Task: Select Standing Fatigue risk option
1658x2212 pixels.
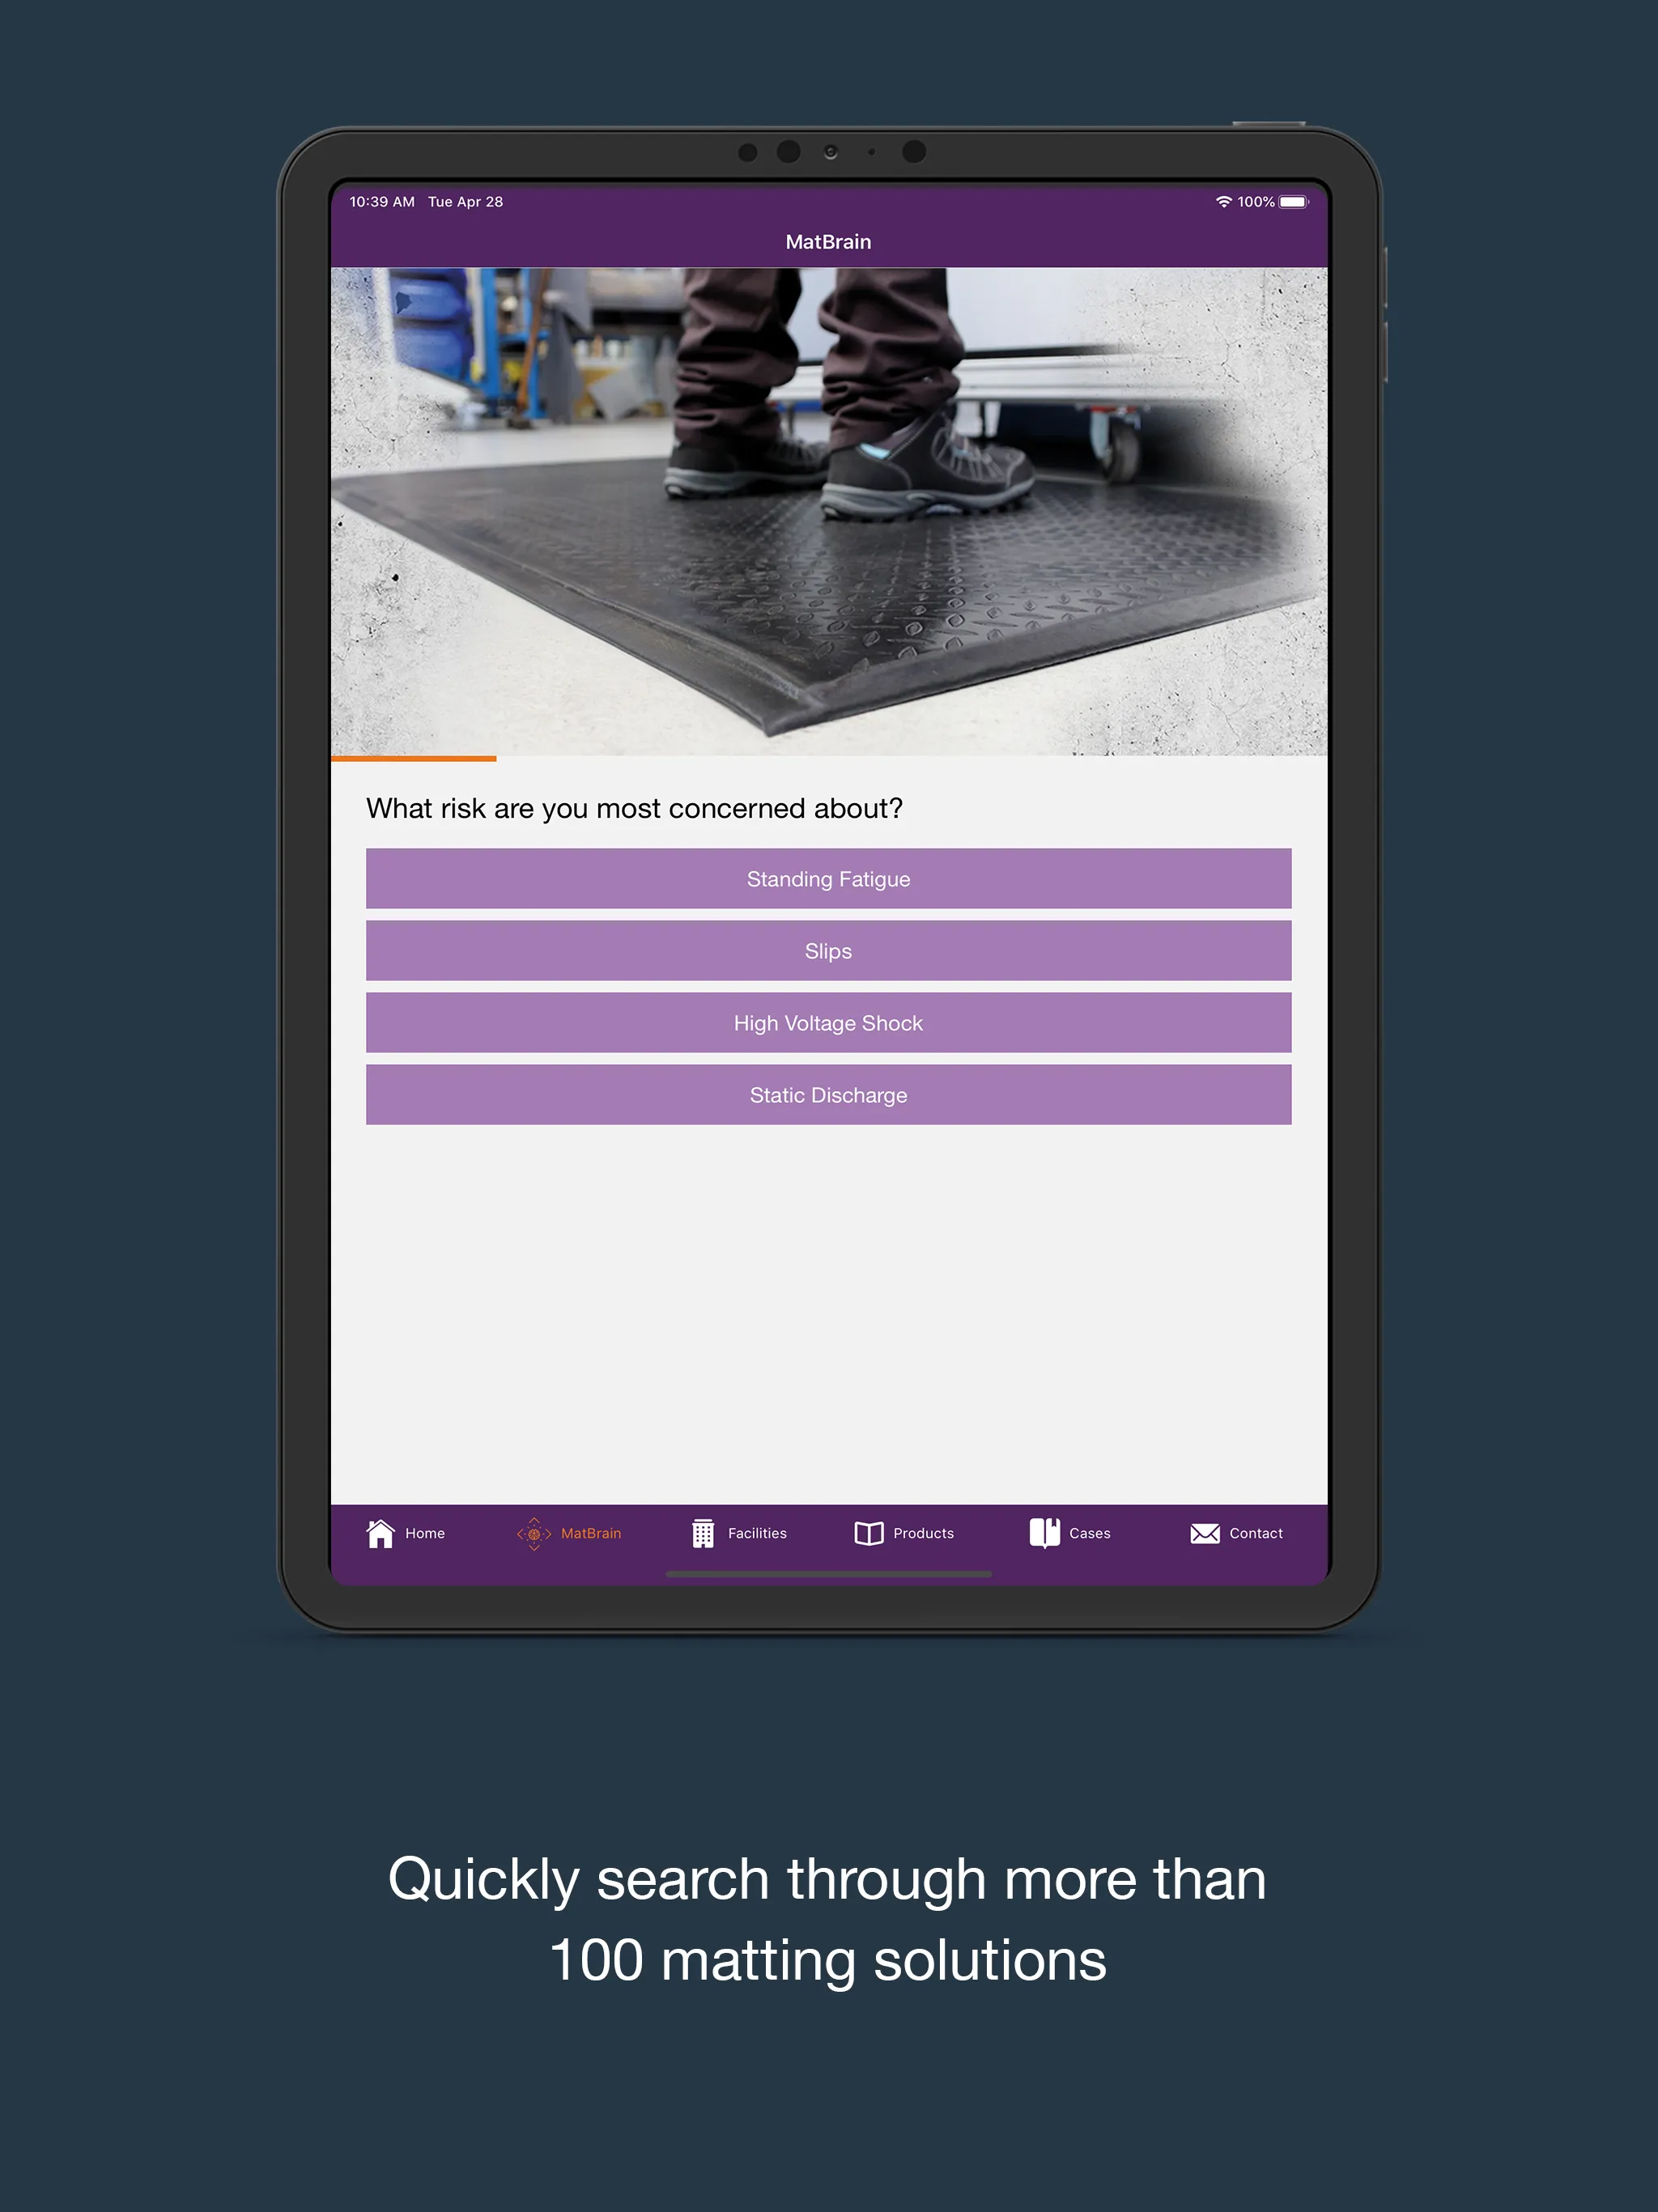Action: (829, 879)
